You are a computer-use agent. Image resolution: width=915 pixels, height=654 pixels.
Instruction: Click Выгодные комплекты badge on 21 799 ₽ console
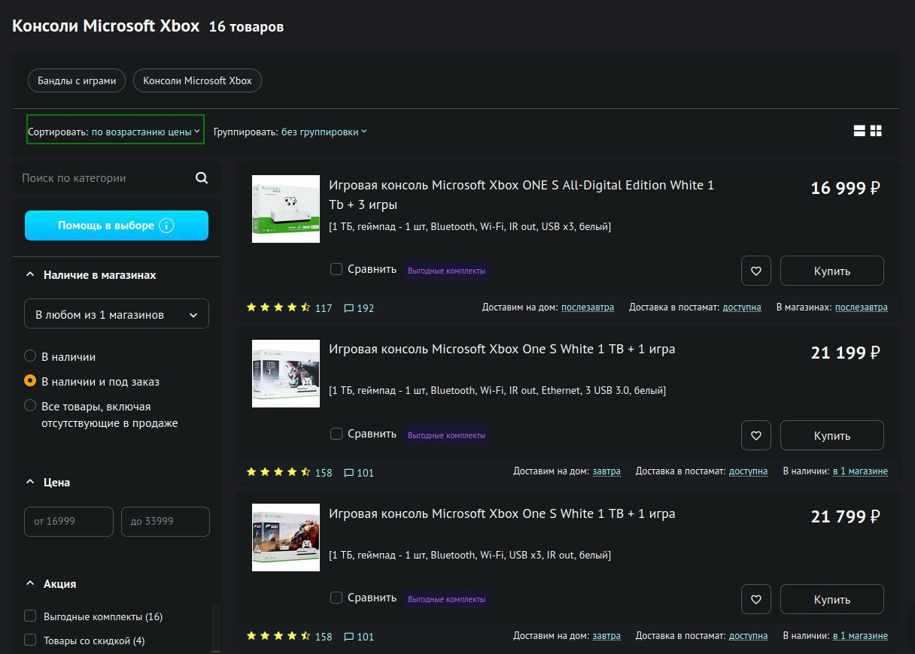pyautogui.click(x=446, y=599)
